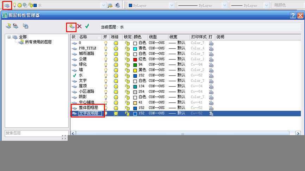
Task: Toggle freeze sun icon for 小区道路 layer
Action: pyautogui.click(x=116, y=92)
